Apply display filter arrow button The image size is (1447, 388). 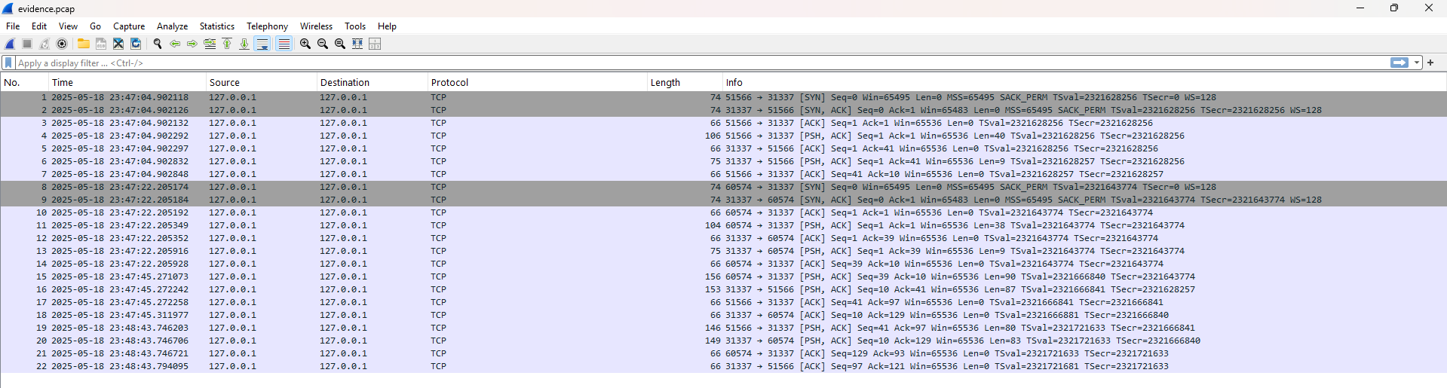tap(1399, 63)
